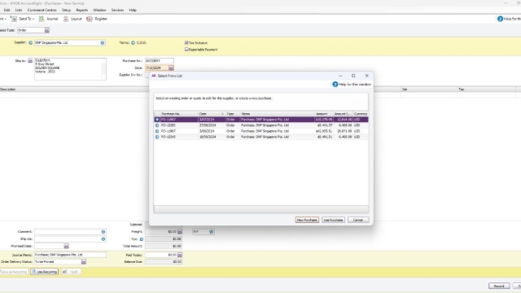The height and width of the screenshot is (293, 521).
Task: Click zoom arrow of the 3/09/2024 order row
Action: (157, 131)
